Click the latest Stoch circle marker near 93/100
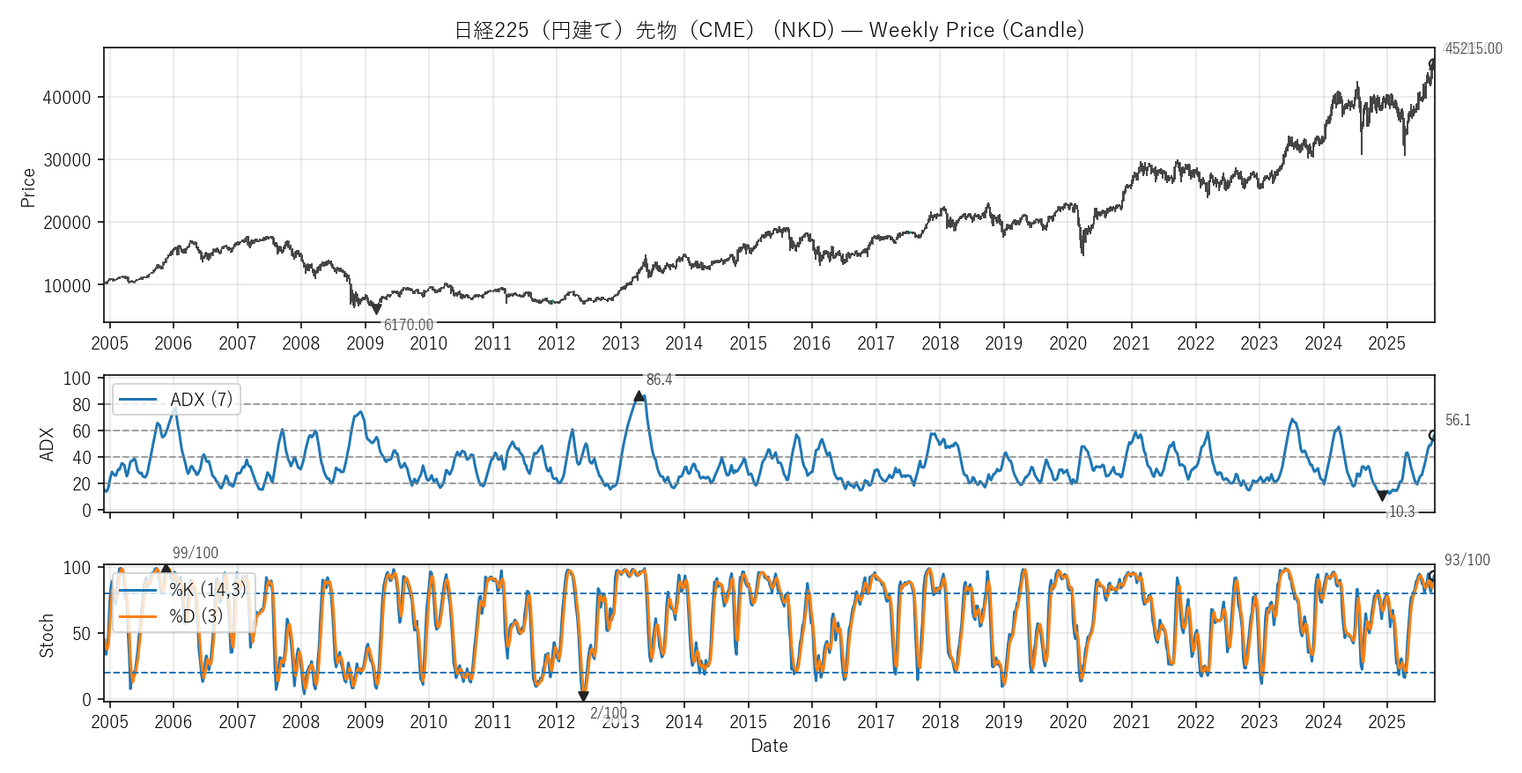 [1433, 577]
